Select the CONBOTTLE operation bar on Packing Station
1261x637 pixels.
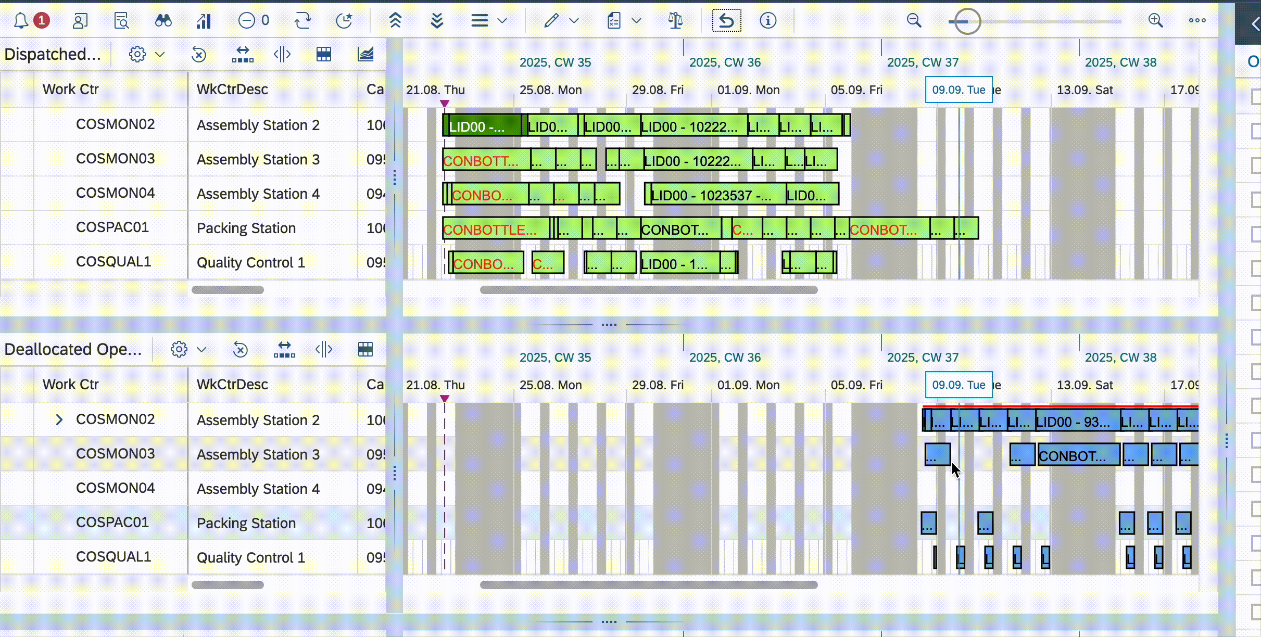click(495, 229)
